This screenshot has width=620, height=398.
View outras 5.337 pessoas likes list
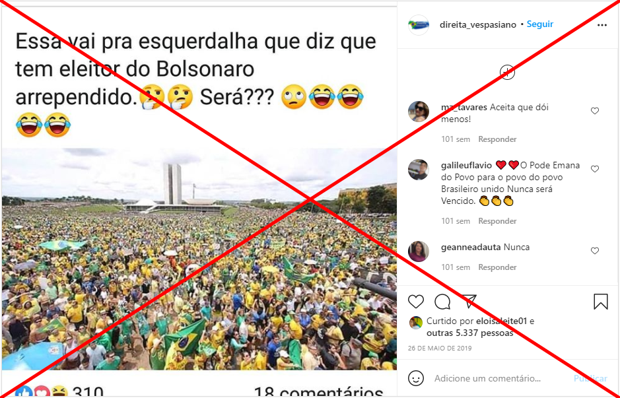coord(469,333)
